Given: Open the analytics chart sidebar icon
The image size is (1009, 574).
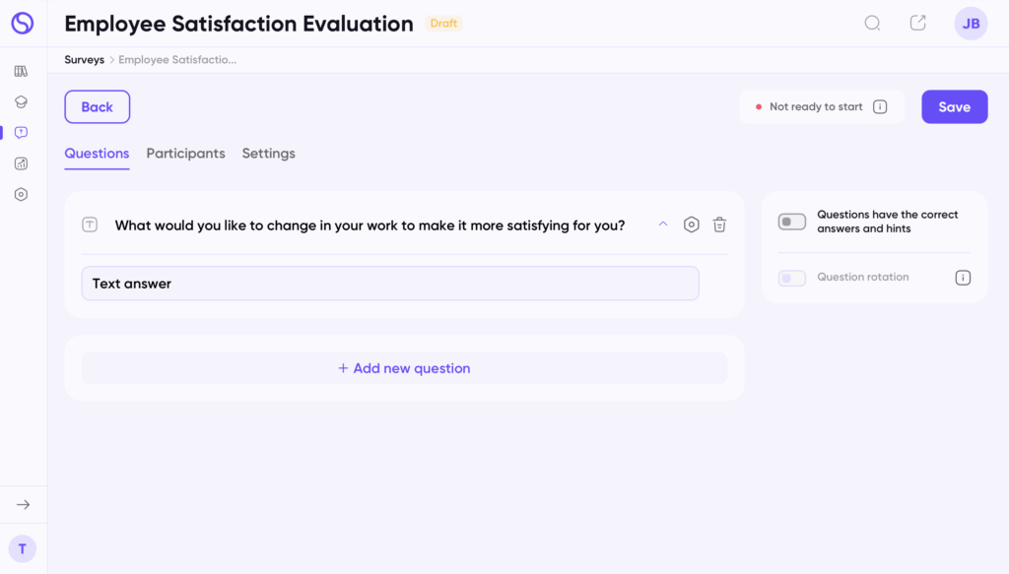Looking at the screenshot, I should (x=21, y=163).
